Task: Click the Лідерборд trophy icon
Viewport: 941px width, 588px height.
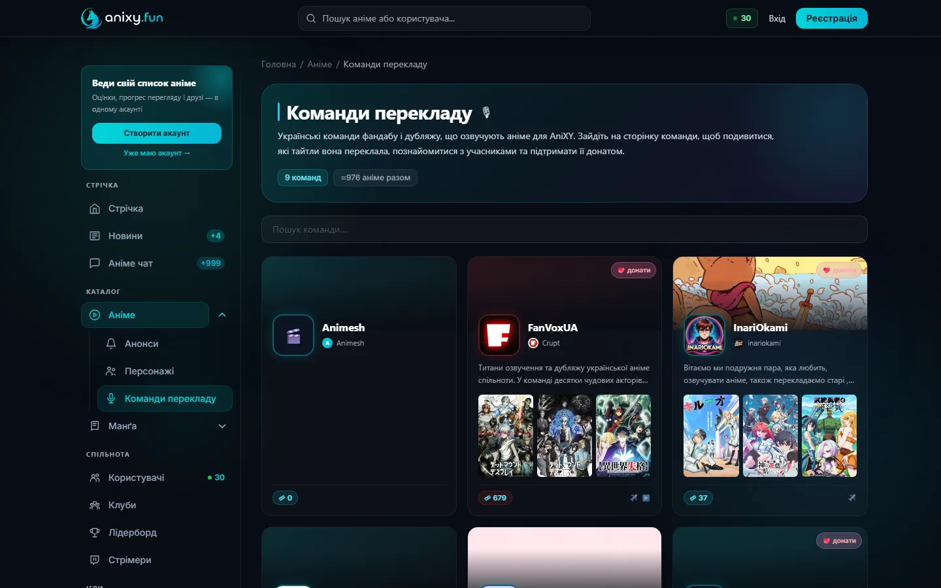Action: pos(95,532)
